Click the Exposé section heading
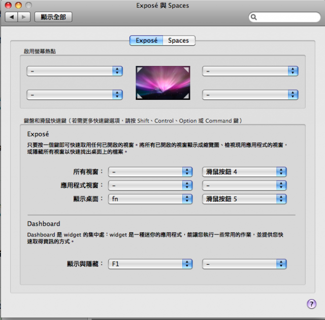325x320 pixels. point(38,134)
